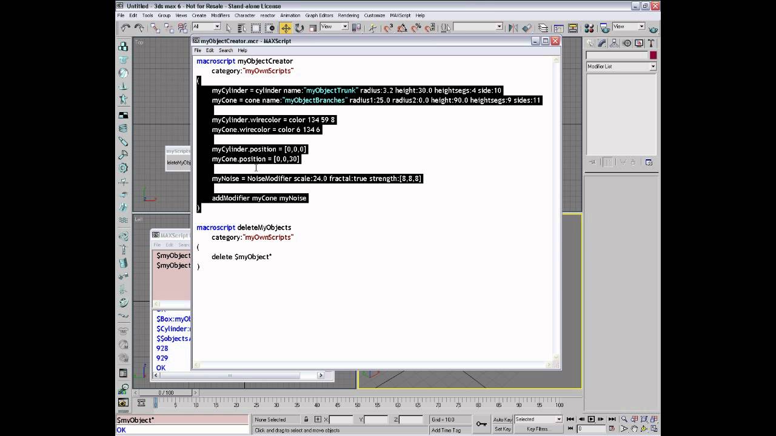The width and height of the screenshot is (776, 436).
Task: Open the Rendering menu
Action: click(x=349, y=15)
